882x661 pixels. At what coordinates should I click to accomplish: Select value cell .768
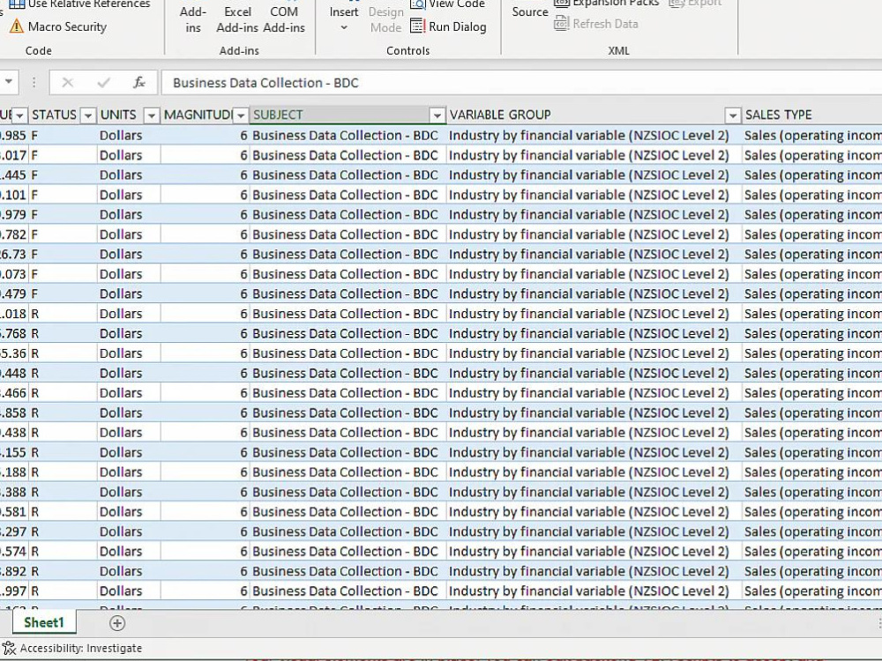click(x=14, y=333)
